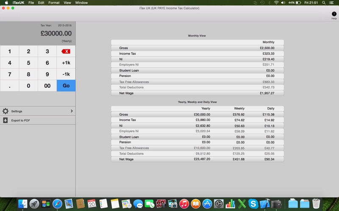Open Finder in the dock
Screen dimensions: 339x211
tap(23, 204)
